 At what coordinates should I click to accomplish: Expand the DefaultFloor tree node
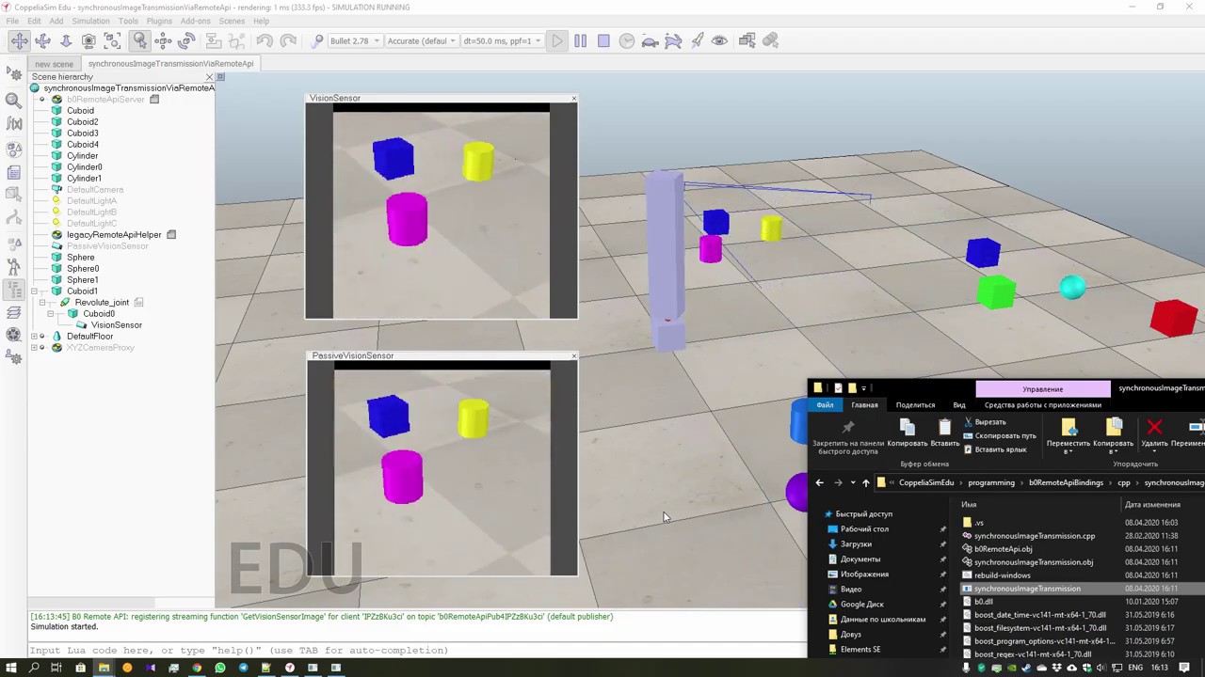coord(35,337)
